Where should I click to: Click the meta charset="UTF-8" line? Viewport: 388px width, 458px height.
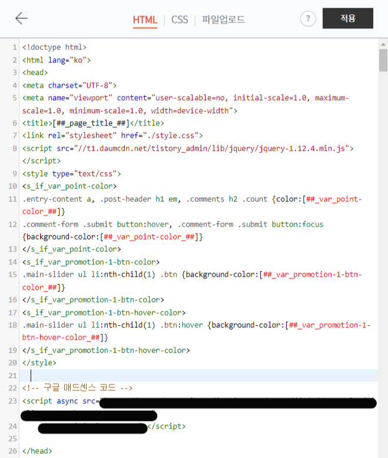click(x=69, y=85)
